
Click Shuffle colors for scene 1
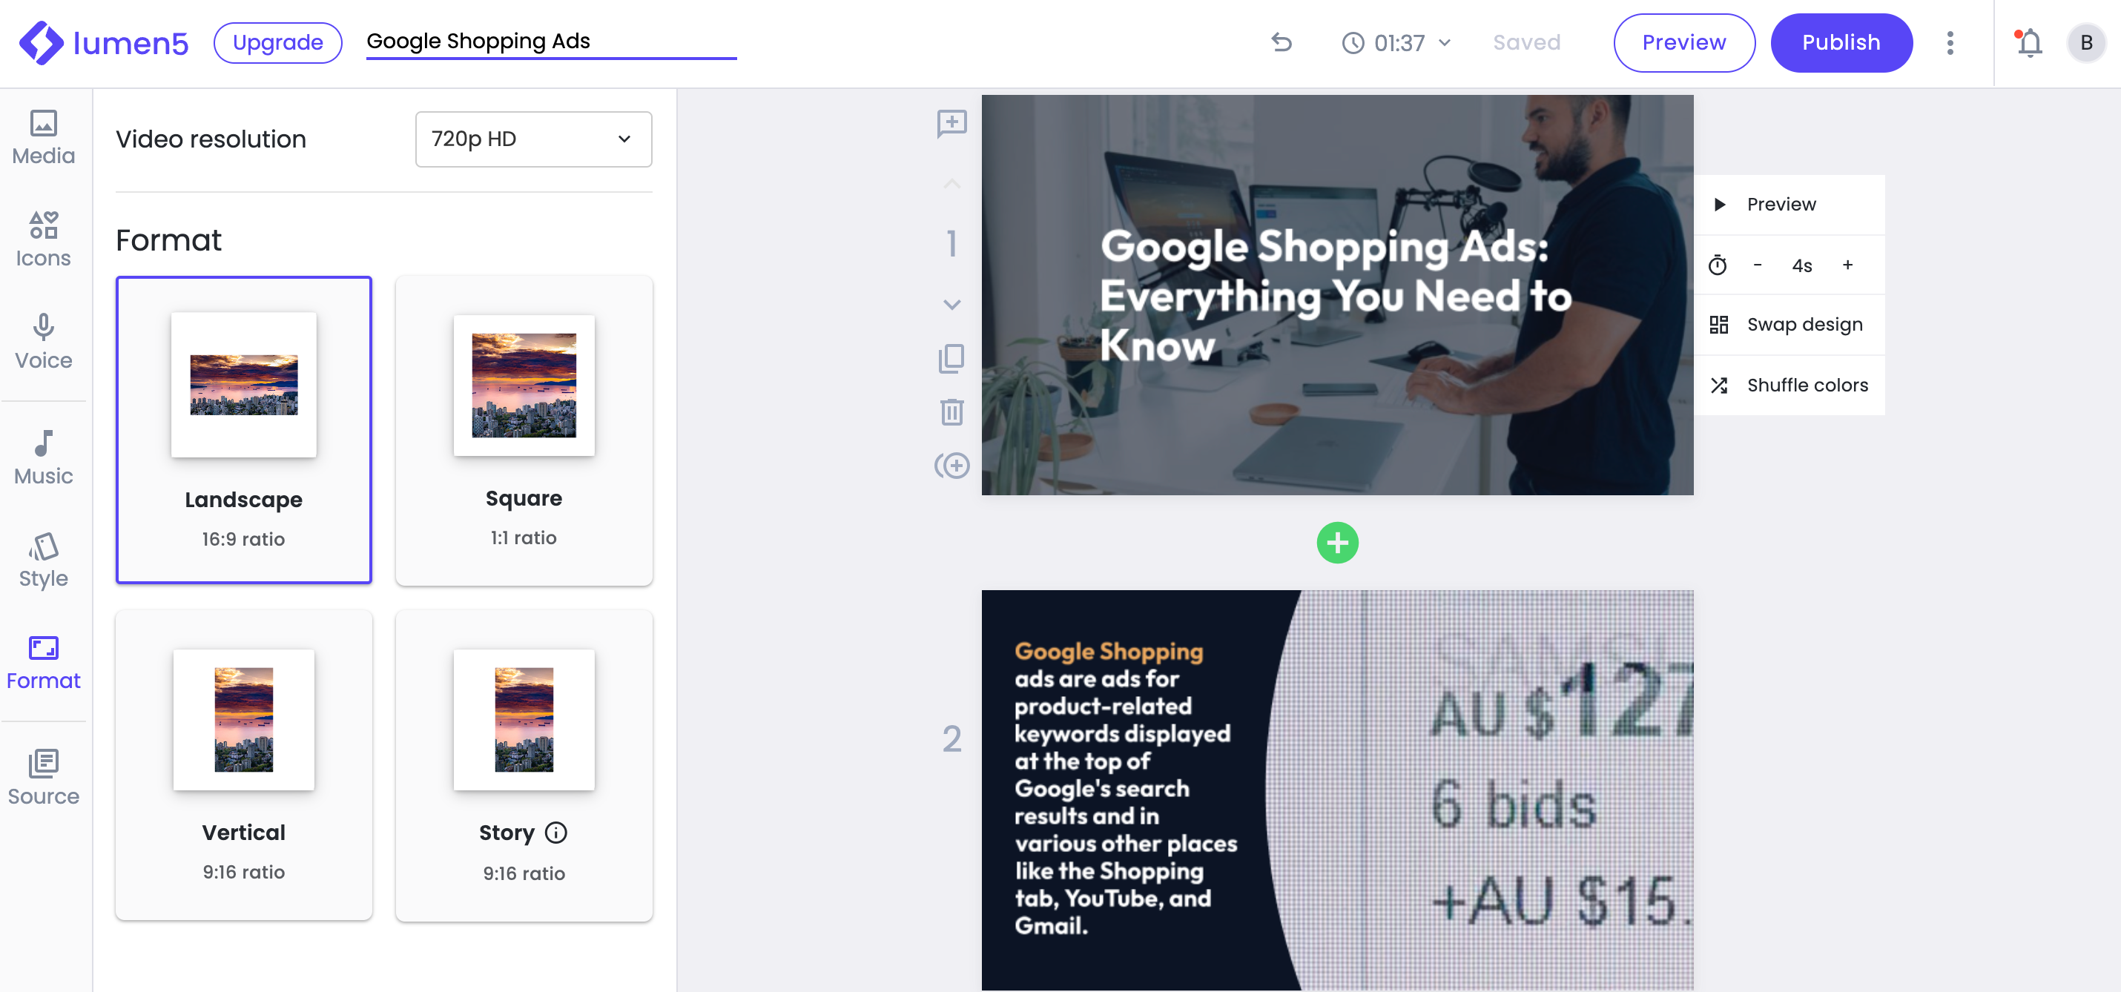[x=1790, y=386]
